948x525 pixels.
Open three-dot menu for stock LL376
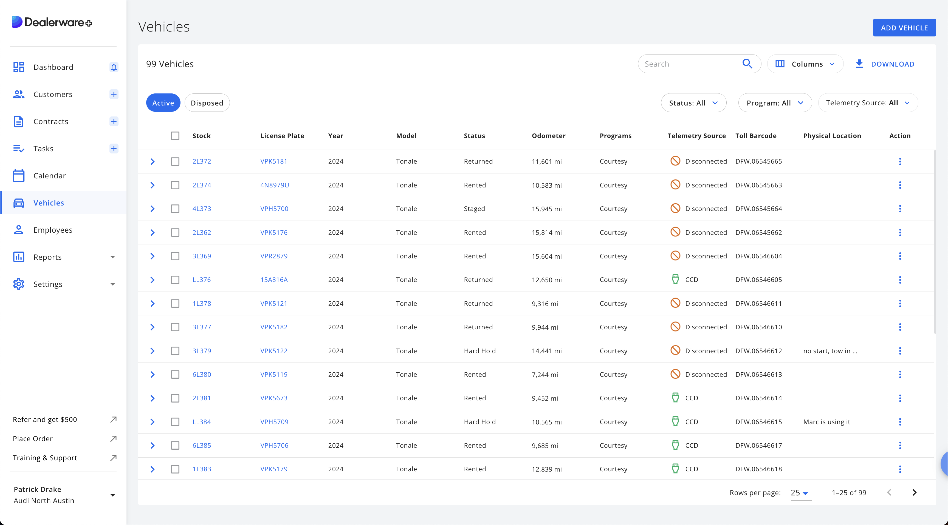[x=900, y=280]
